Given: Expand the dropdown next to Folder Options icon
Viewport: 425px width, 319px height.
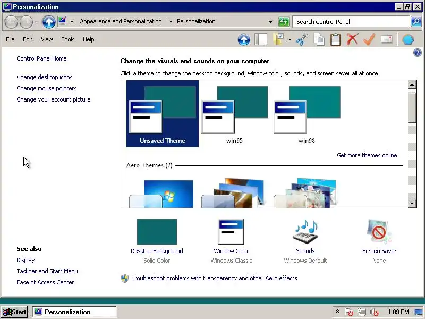Looking at the screenshot, I should [290, 39].
